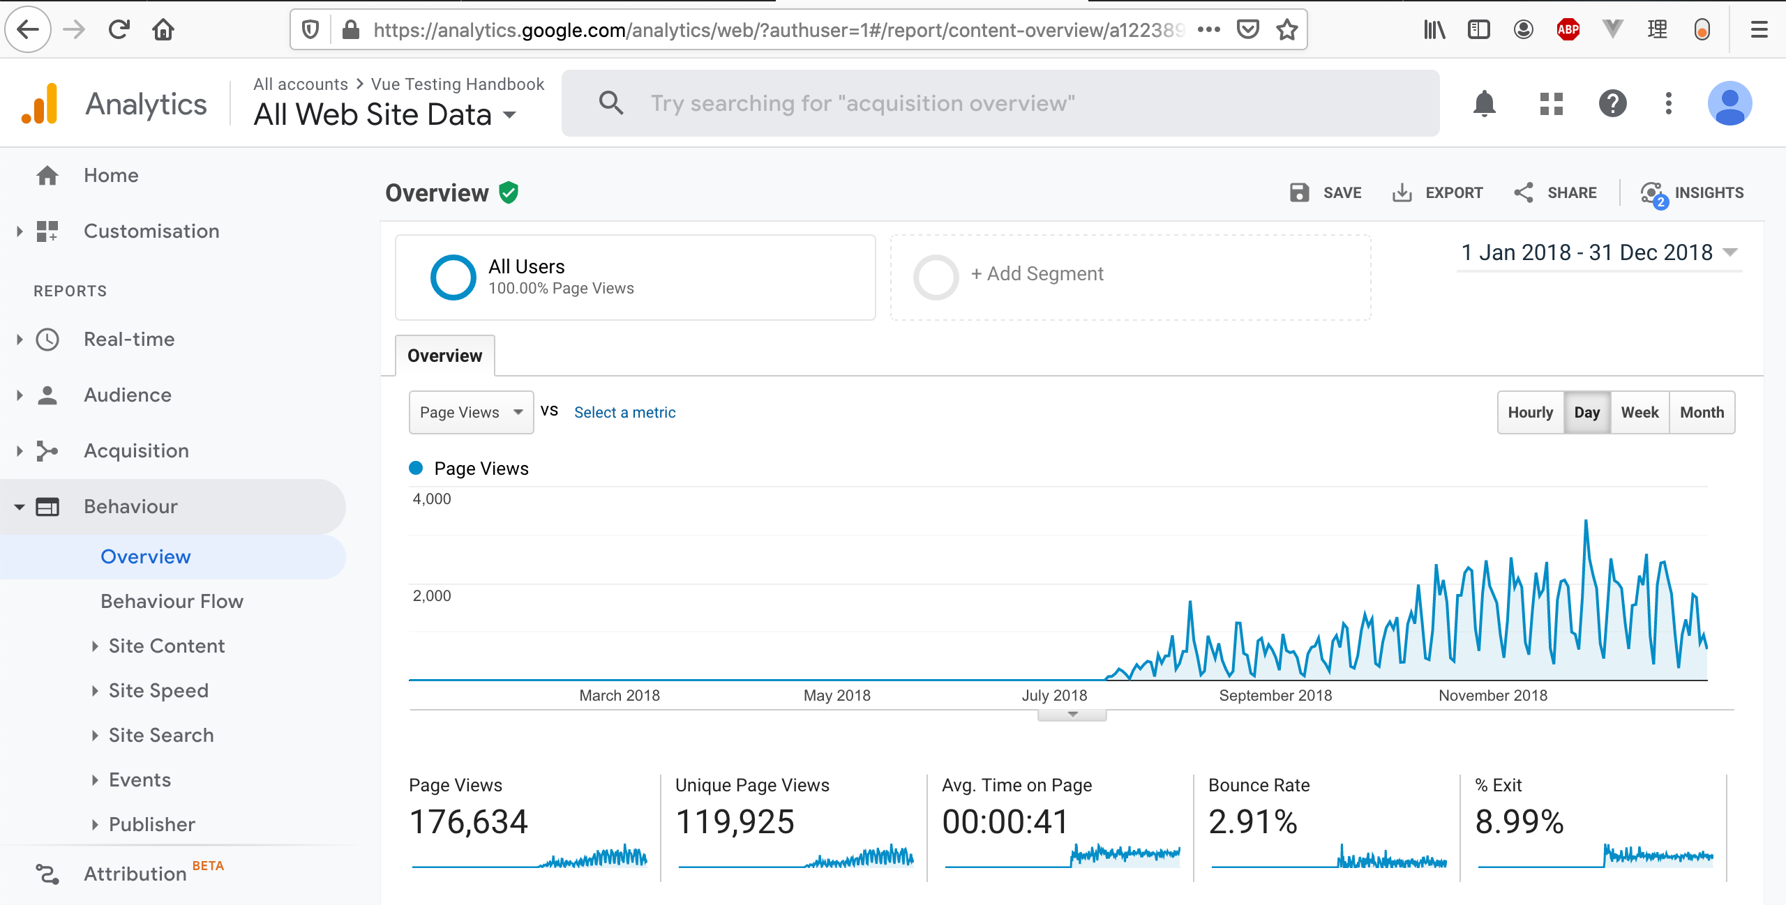Switch chart granularity to Hourly
The image size is (1786, 905).
(1530, 412)
